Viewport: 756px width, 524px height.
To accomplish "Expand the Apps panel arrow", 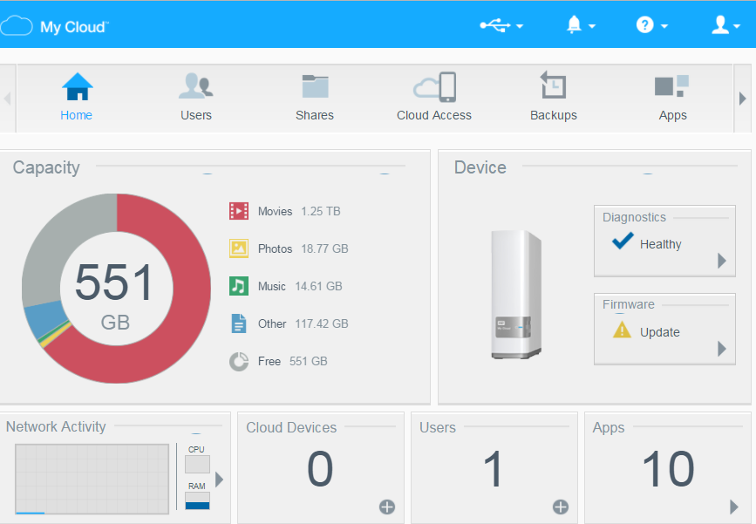I will [x=734, y=507].
